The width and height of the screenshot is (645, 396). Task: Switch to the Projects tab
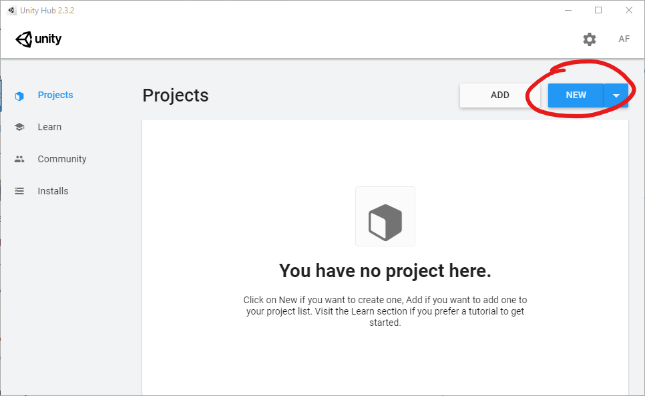click(x=55, y=95)
